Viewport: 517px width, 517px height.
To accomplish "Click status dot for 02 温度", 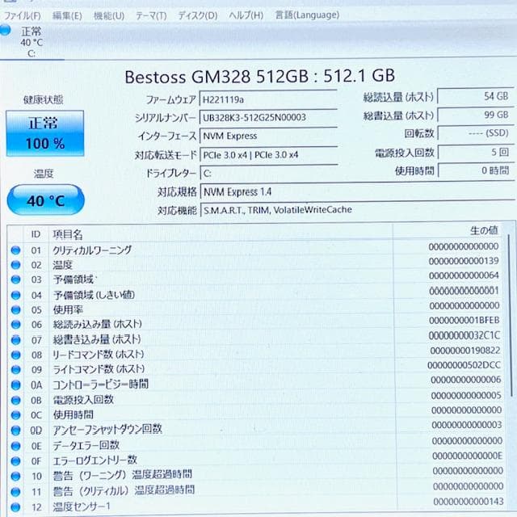I will [15, 265].
